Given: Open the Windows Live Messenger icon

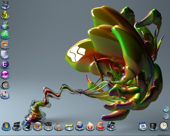Looking at the screenshot, I should point(5,25).
